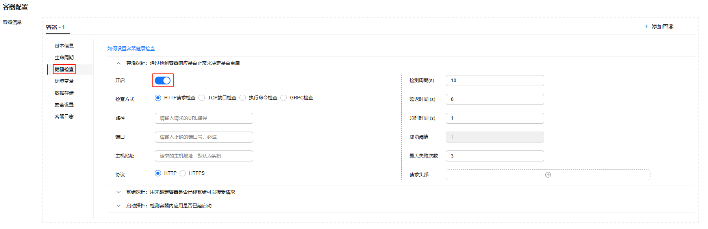The width and height of the screenshot is (708, 229).
Task: Click the 请求头部 dashed add box
Action: point(548,175)
